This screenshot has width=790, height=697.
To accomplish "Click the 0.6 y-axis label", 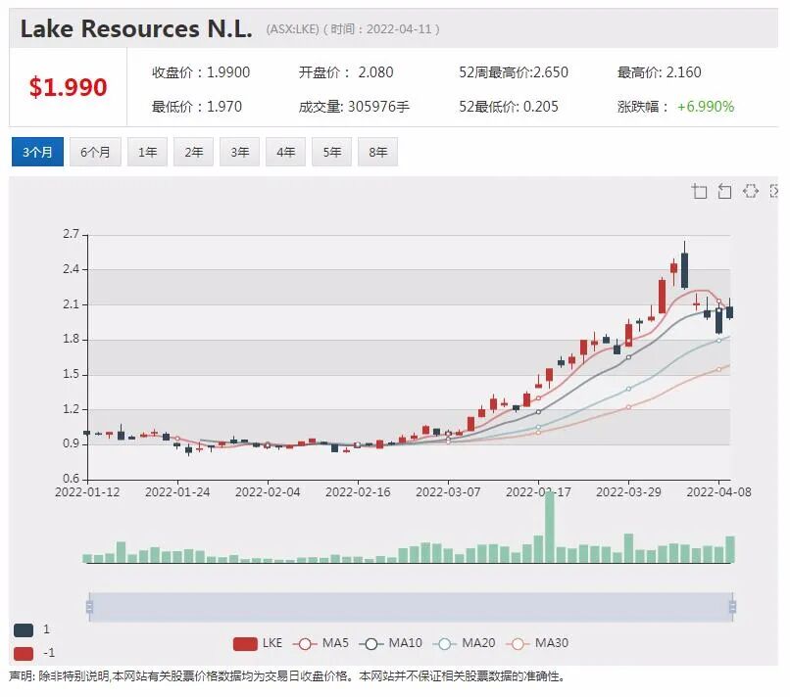I will pyautogui.click(x=71, y=479).
